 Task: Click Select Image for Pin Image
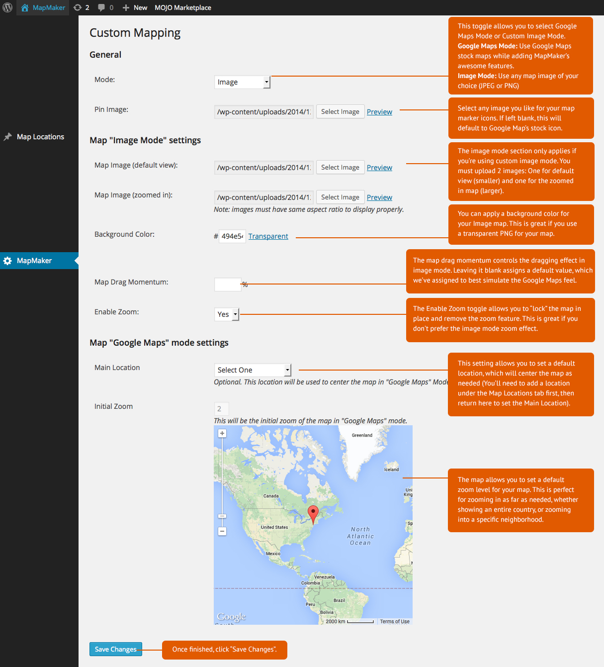pyautogui.click(x=341, y=112)
